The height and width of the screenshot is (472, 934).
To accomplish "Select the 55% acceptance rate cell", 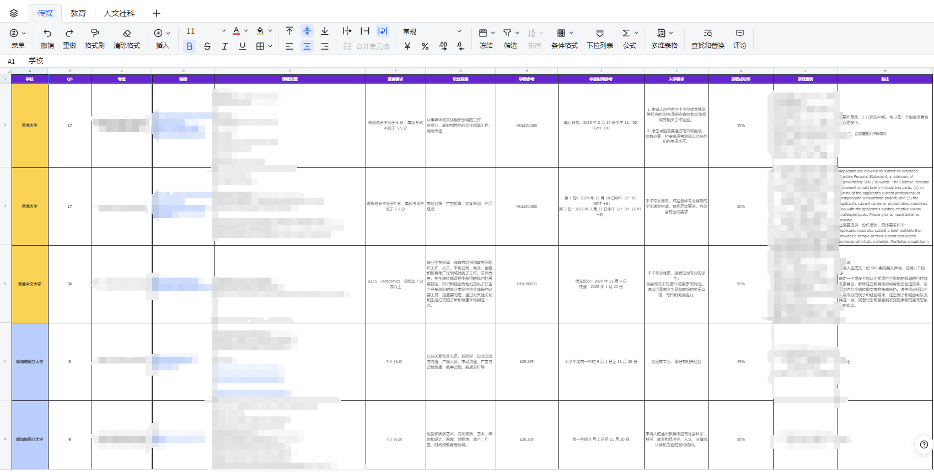I will tap(741, 284).
